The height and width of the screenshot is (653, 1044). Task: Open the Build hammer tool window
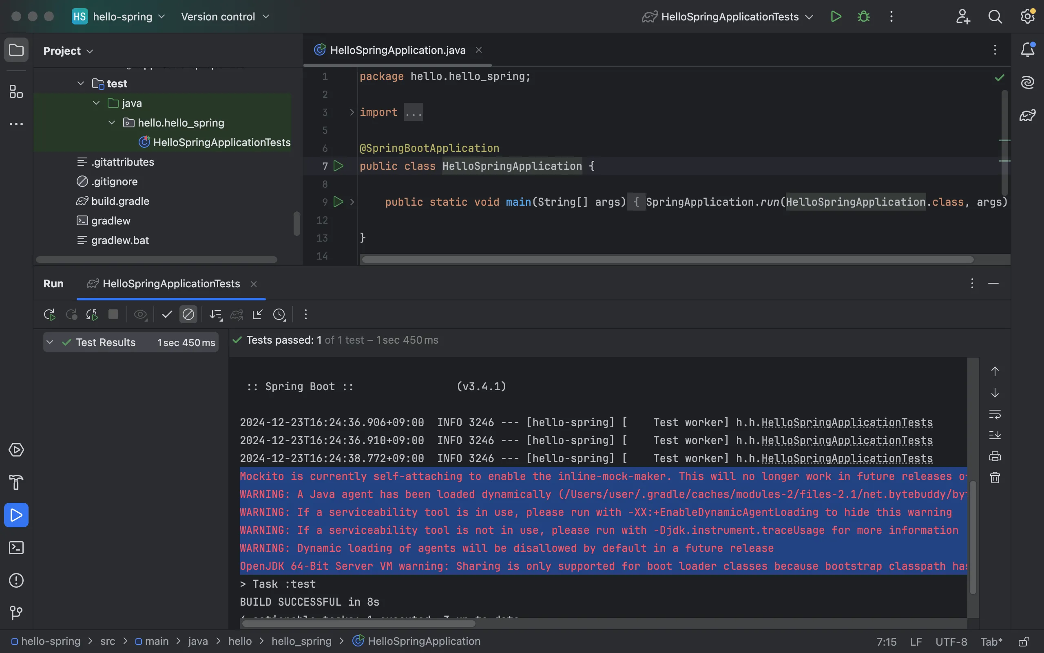(x=16, y=482)
